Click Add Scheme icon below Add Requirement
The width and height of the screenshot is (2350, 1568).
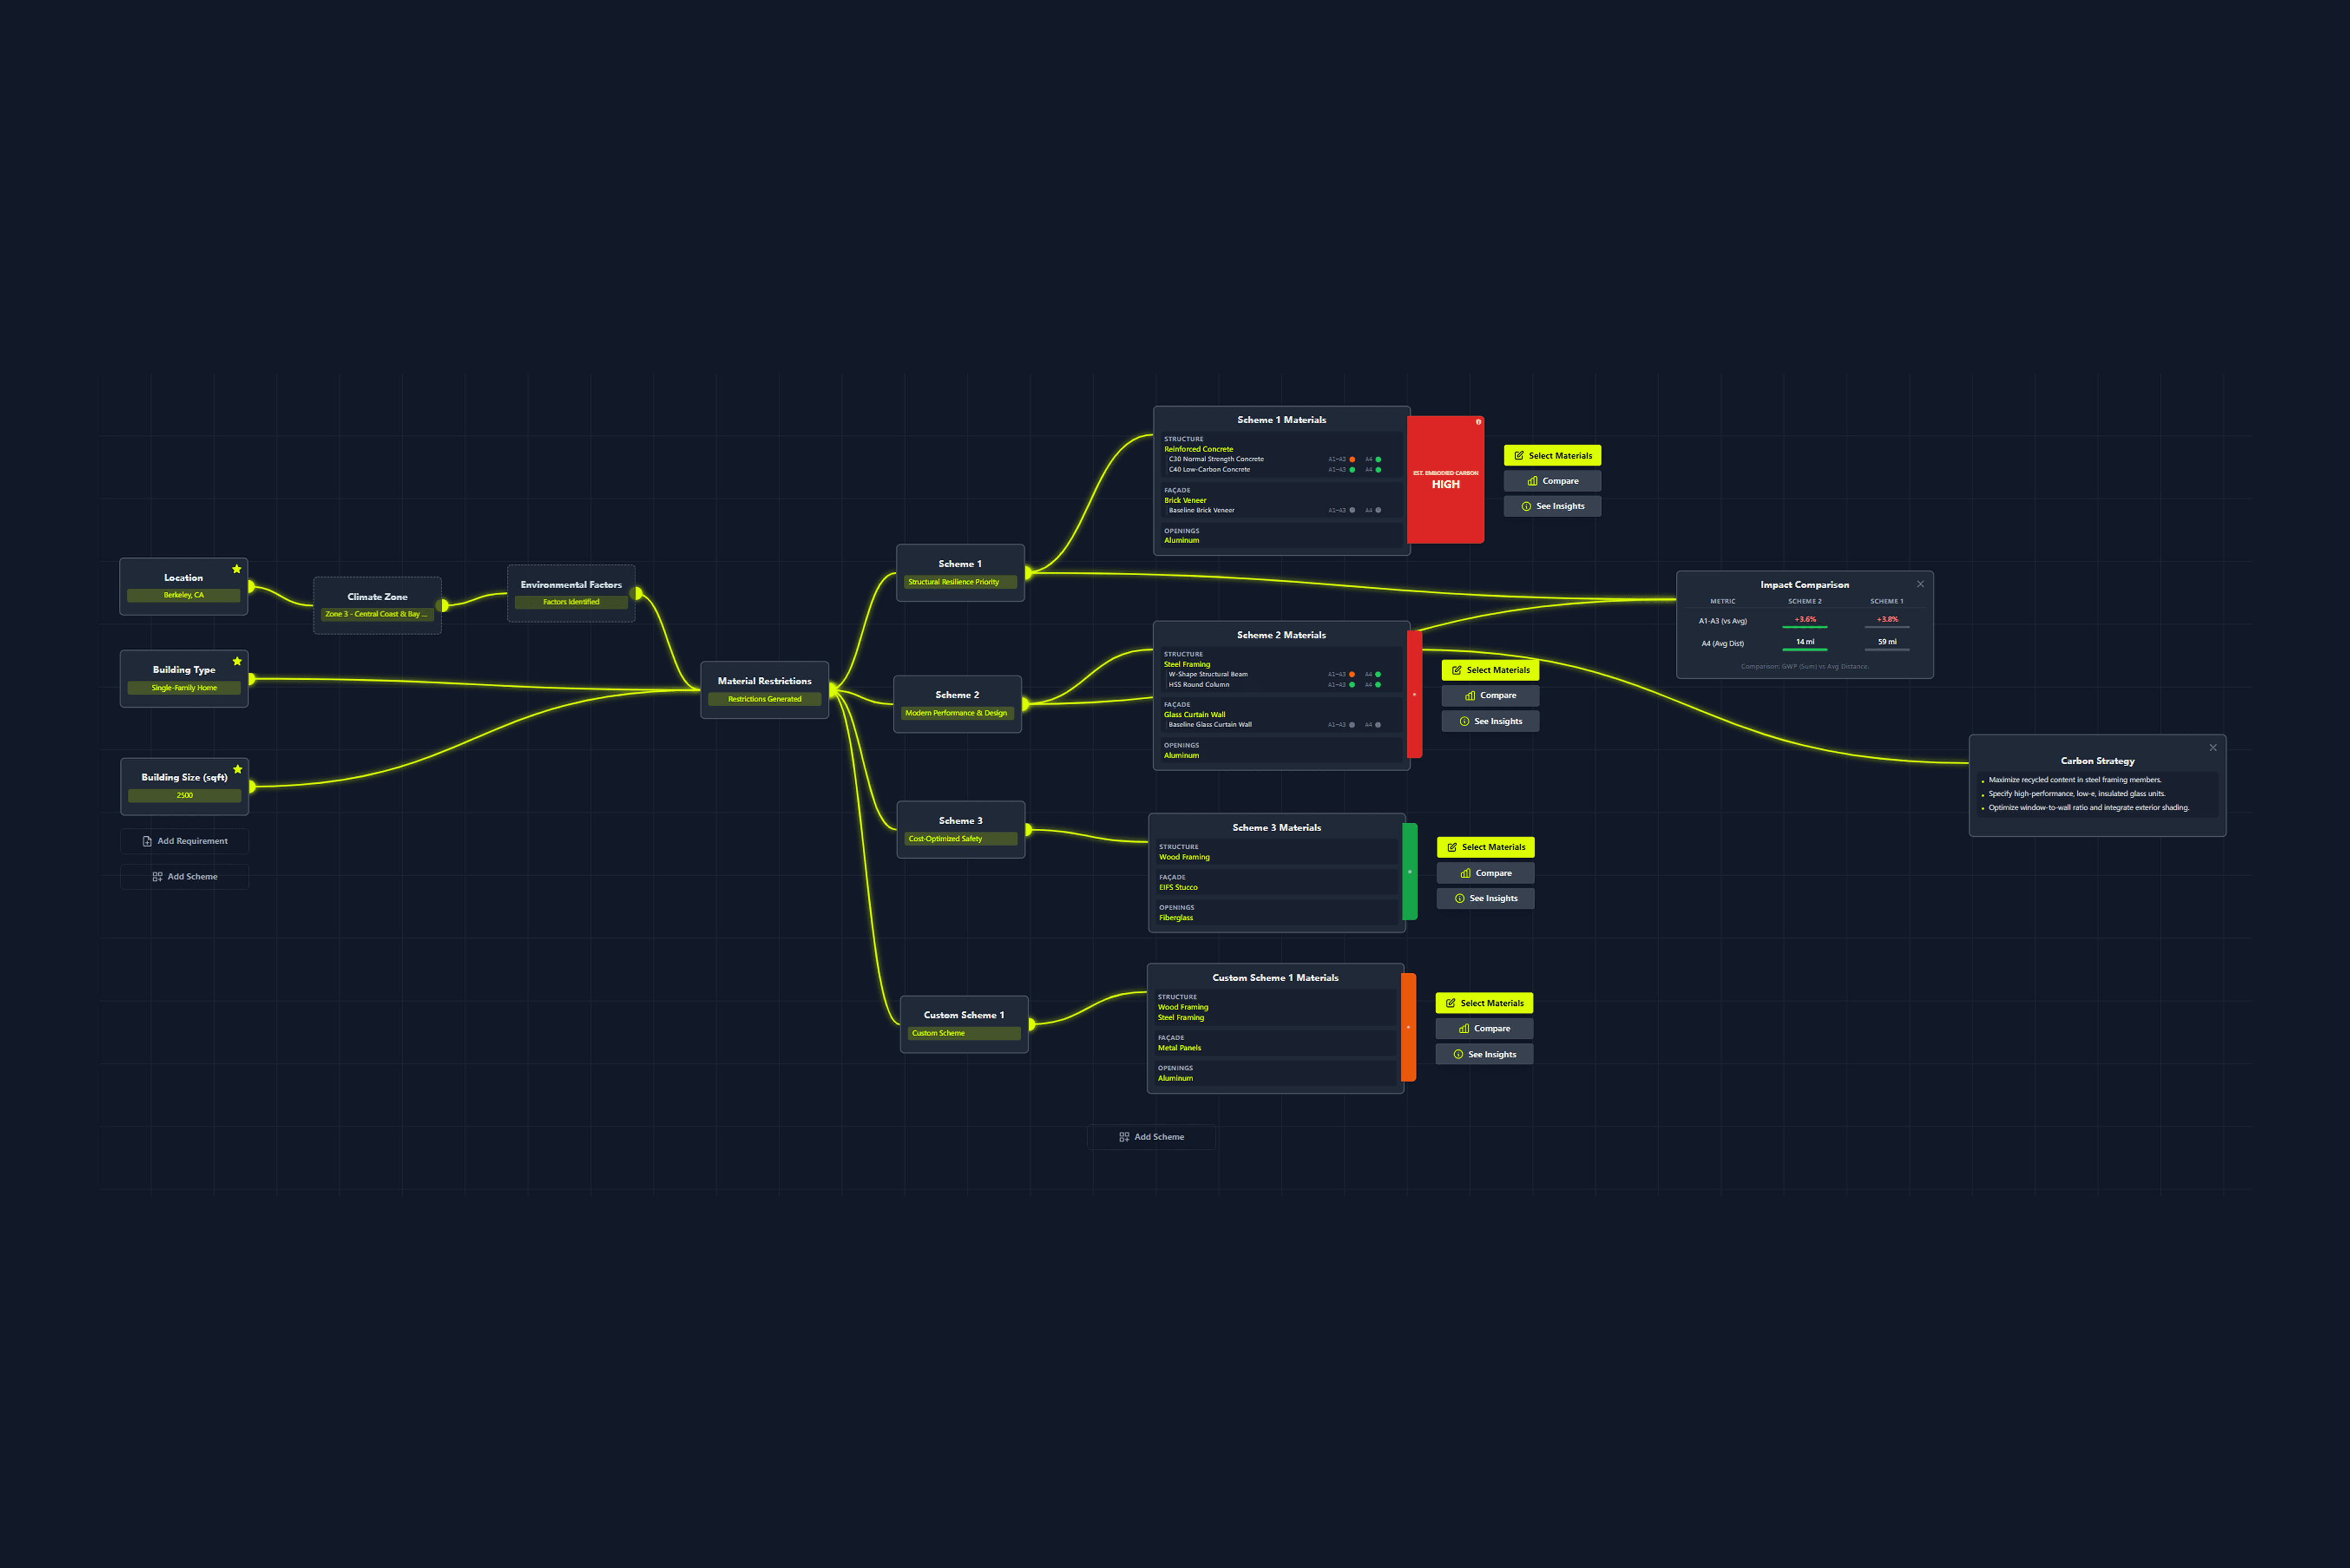157,877
